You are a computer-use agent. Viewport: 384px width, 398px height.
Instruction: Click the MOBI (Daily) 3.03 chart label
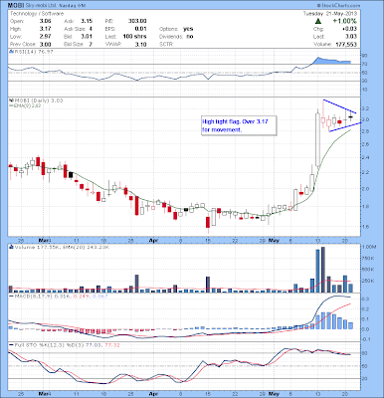38,100
